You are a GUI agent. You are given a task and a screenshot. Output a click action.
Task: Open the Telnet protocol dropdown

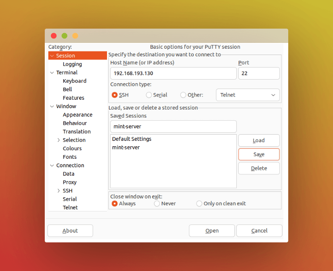(248, 95)
